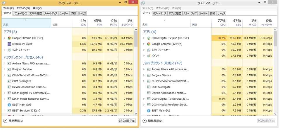The height and width of the screenshot is (140, 299).
Task: Click アプリ (4) group header in right window
Action: click(150, 32)
